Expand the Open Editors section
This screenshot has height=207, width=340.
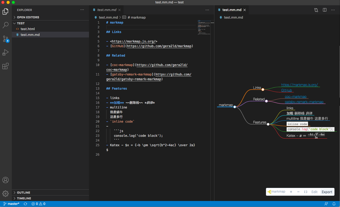pos(28,17)
